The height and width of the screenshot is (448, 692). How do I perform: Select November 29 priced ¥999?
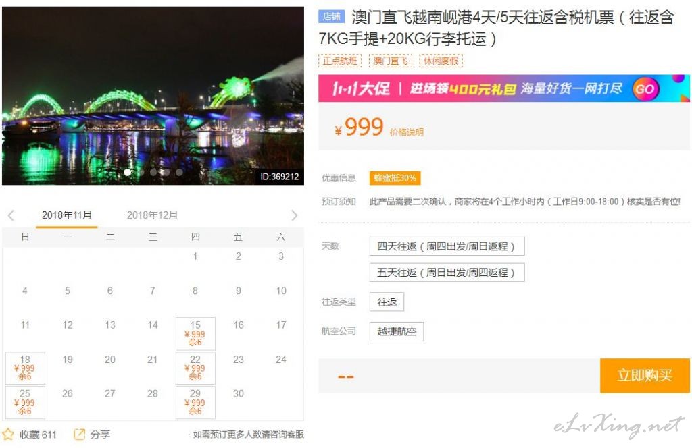coord(195,402)
